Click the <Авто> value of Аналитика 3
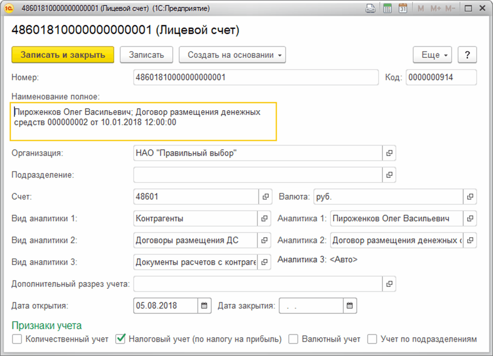493x356 pixels. [344, 260]
